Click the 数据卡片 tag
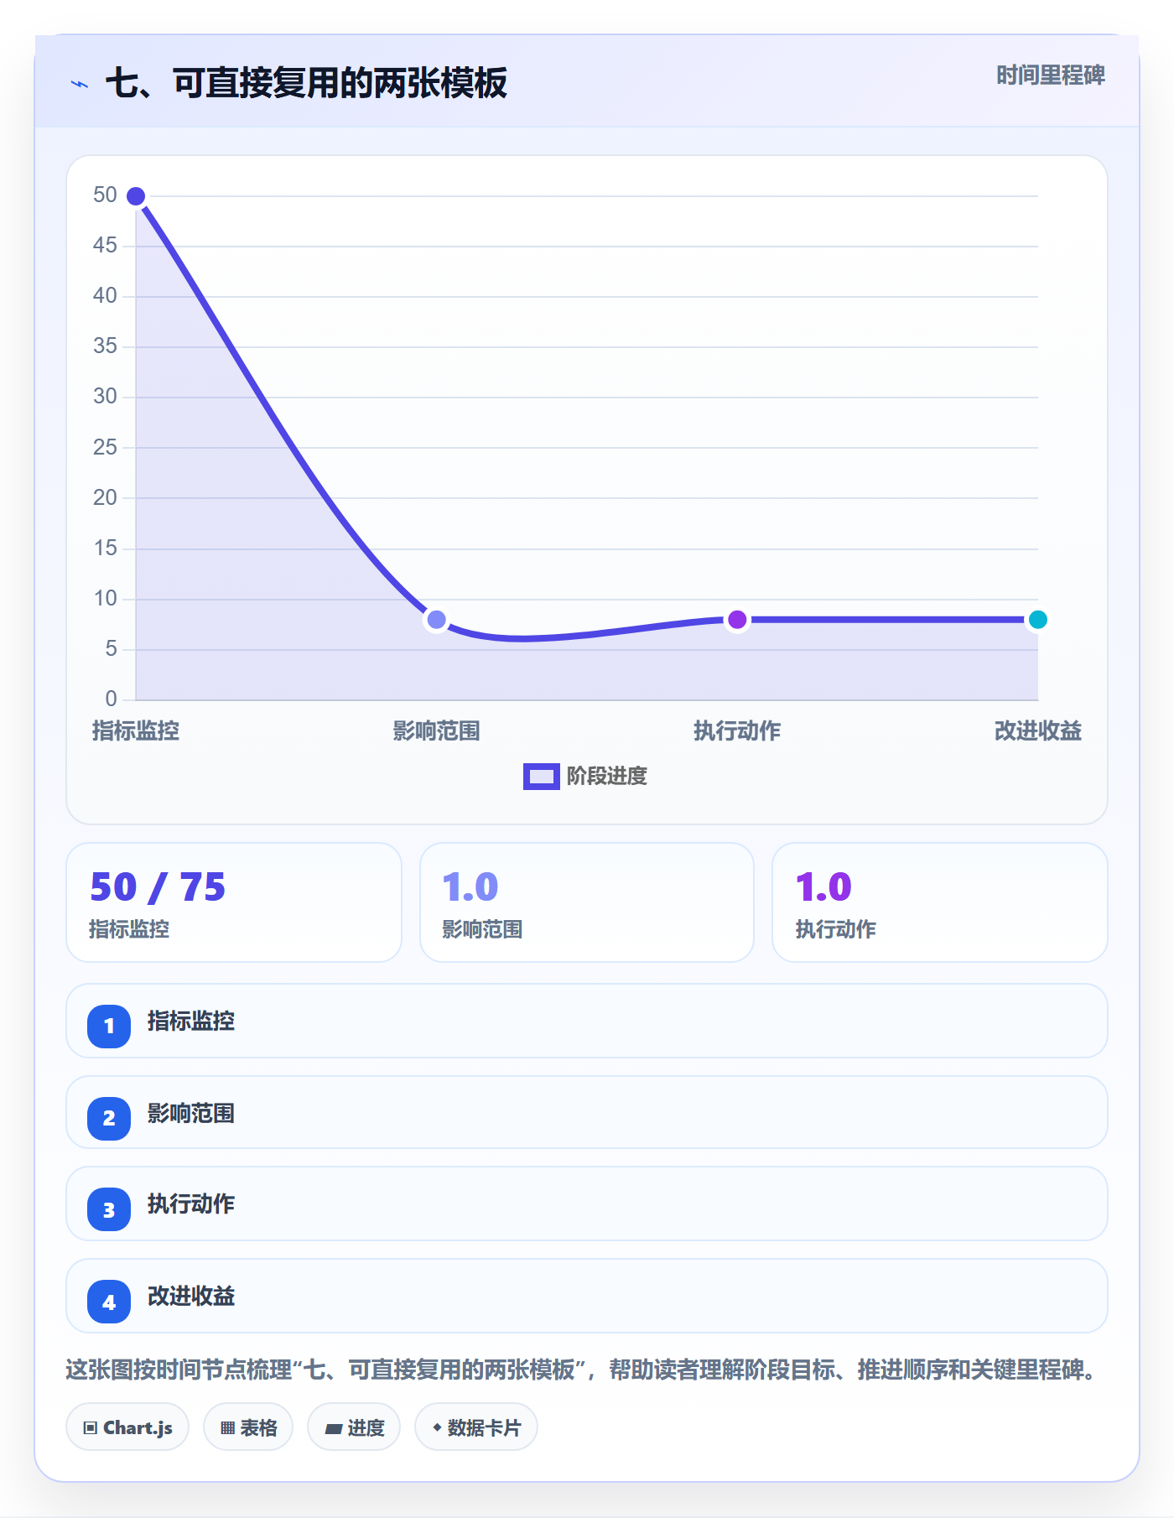 476,1427
